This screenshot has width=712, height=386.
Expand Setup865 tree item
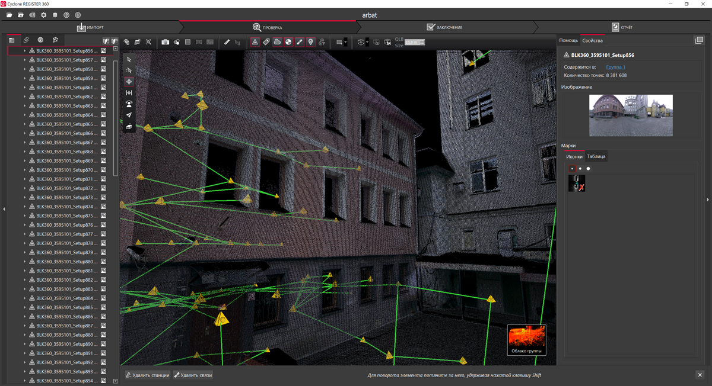click(x=25, y=124)
